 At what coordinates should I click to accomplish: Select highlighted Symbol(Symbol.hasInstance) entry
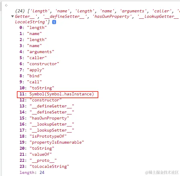58,94
